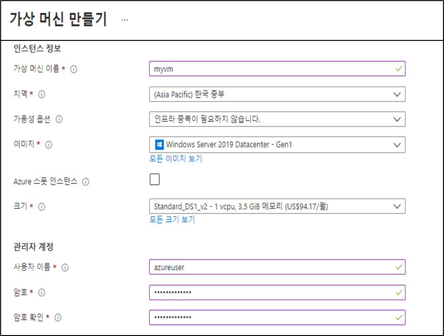Click the 인스턴스 정보 section heading
The height and width of the screenshot is (336, 444).
click(37, 48)
